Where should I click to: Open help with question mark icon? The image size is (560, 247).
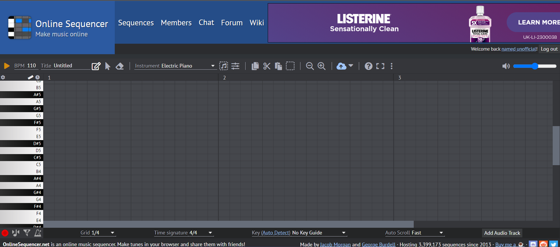click(368, 66)
